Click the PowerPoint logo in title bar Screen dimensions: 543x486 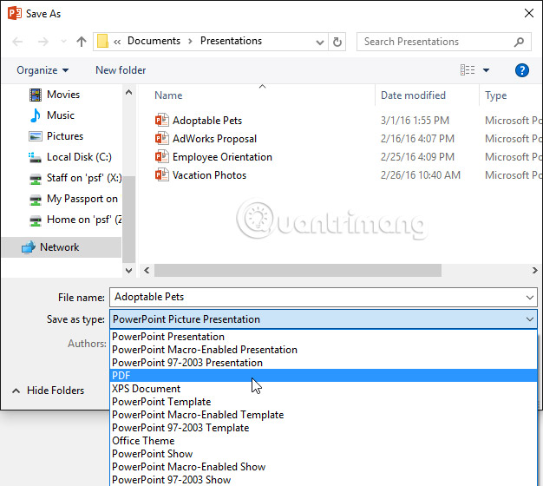[15, 14]
